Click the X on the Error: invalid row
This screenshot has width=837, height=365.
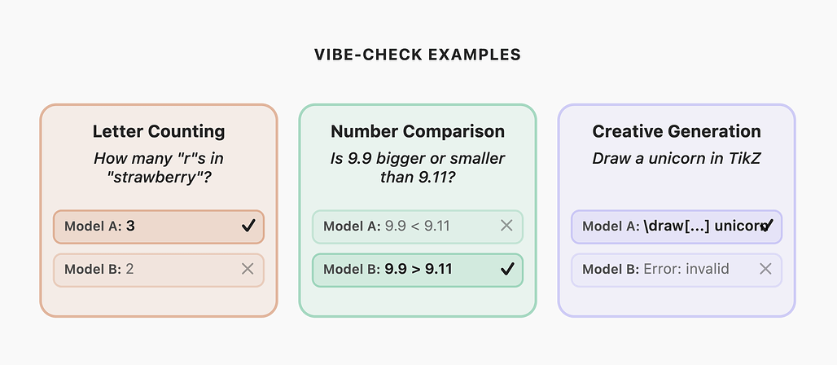click(765, 269)
